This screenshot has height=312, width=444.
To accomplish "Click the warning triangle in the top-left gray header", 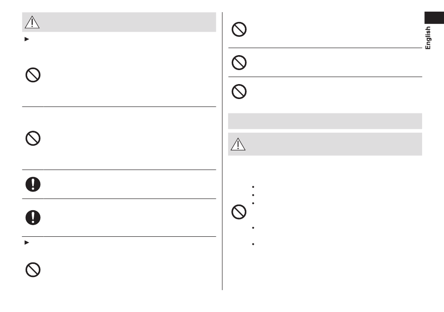I will coord(32,22).
